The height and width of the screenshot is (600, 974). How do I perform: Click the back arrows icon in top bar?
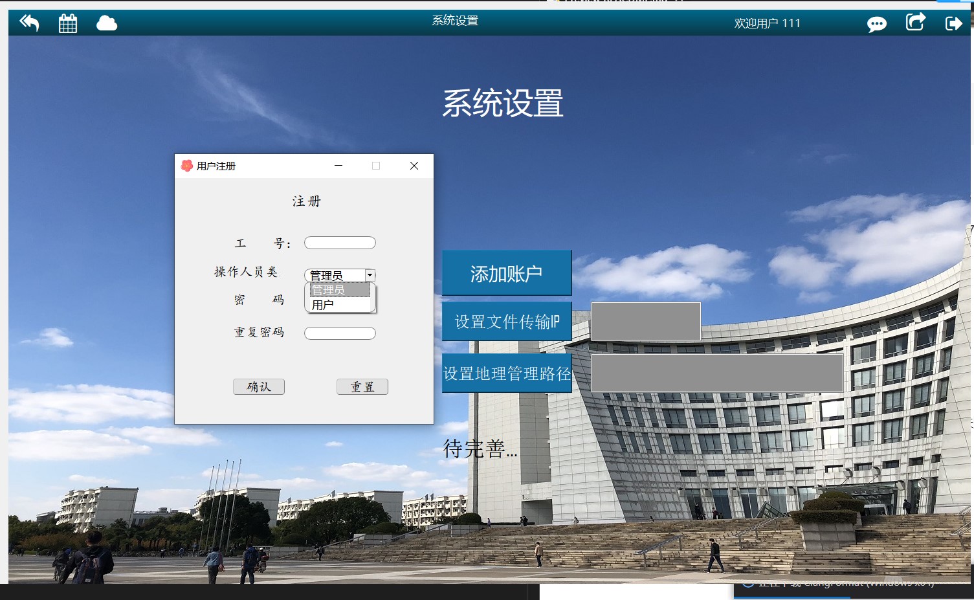point(29,23)
